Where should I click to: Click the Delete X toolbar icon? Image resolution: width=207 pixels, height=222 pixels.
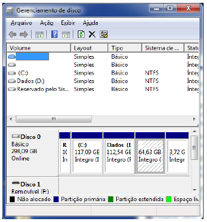[x=92, y=34]
